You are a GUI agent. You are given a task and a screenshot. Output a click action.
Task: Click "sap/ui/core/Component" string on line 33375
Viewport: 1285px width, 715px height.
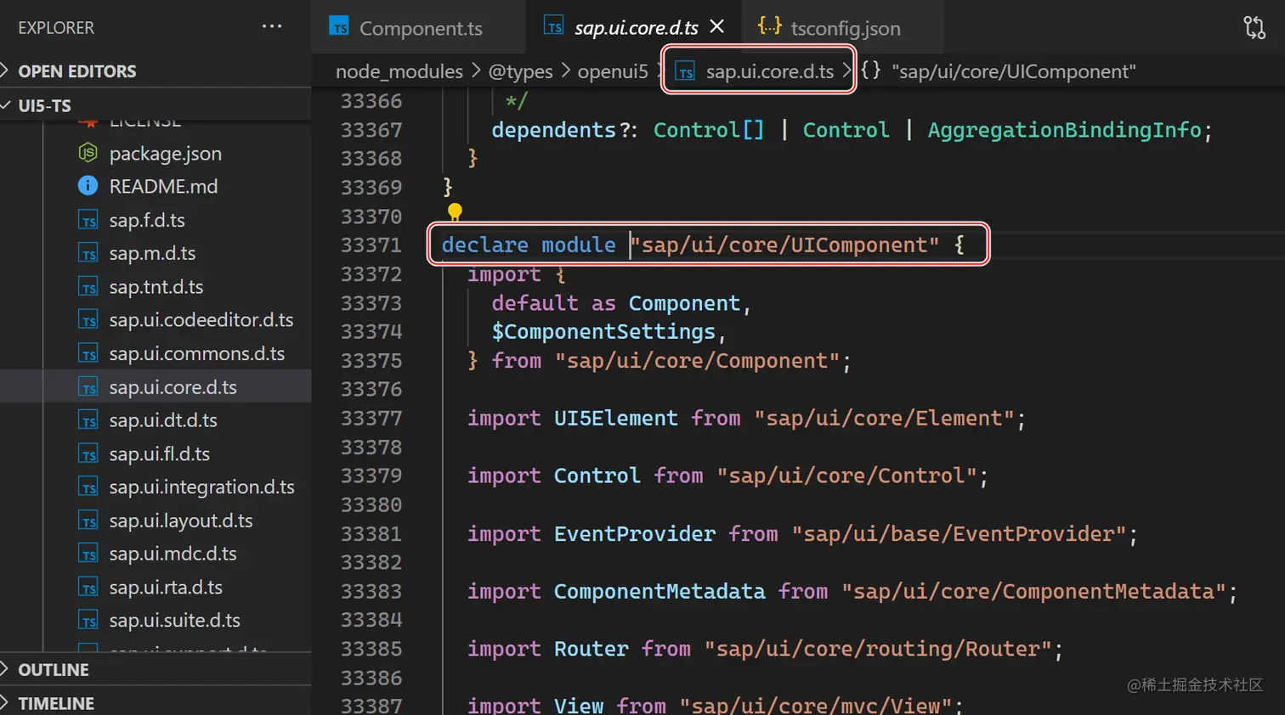coord(697,361)
